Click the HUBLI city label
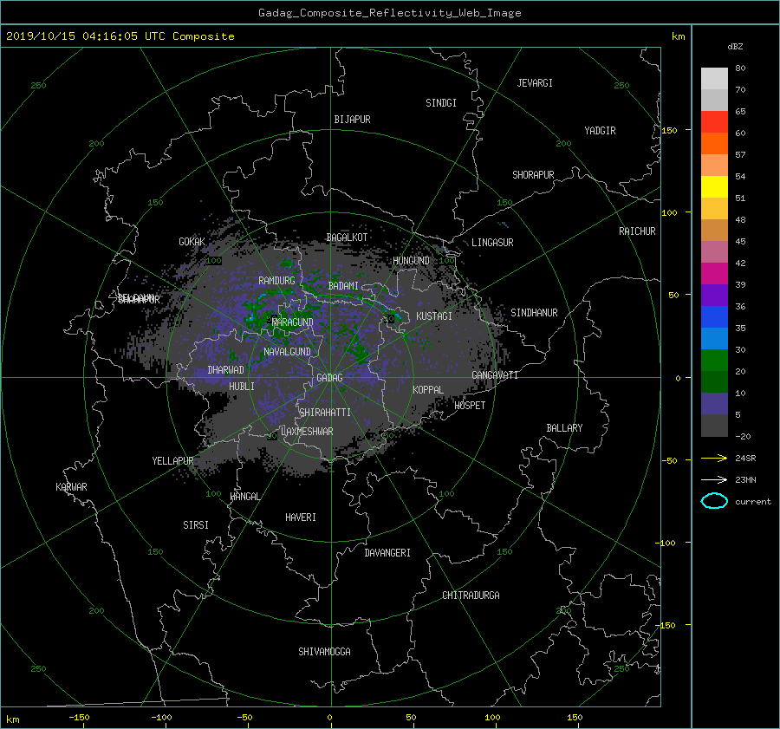780x729 pixels. (242, 386)
